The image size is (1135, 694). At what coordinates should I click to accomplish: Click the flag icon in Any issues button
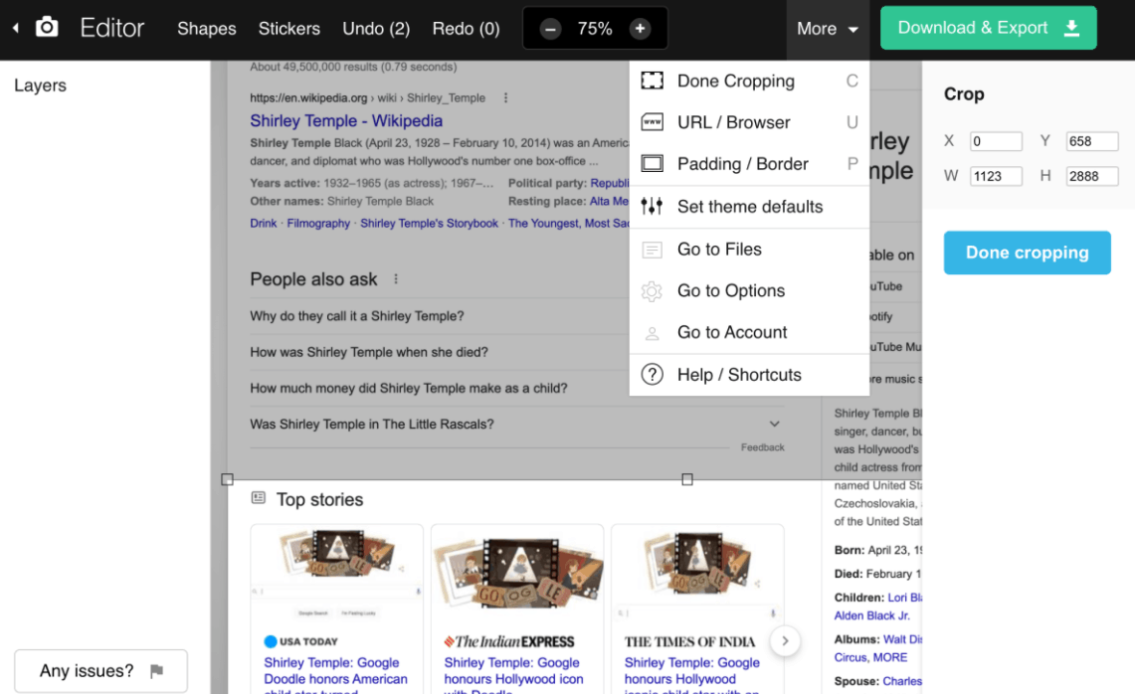[x=156, y=671]
